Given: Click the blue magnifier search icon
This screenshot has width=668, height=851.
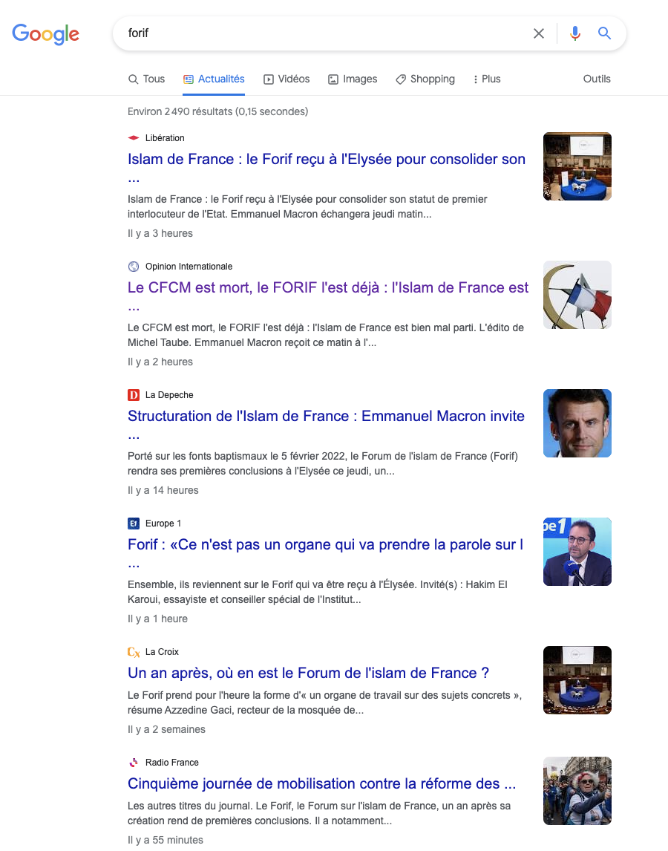Looking at the screenshot, I should coord(604,33).
